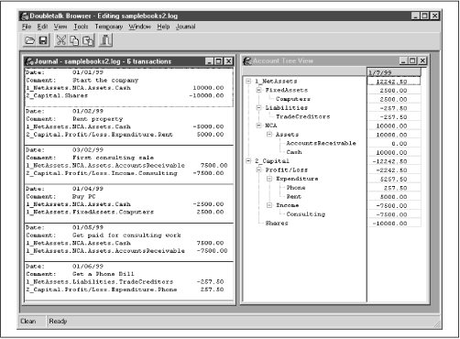Select the AccountsReceivable tree item
Screen dimensions: 460x339
[x=321, y=143]
